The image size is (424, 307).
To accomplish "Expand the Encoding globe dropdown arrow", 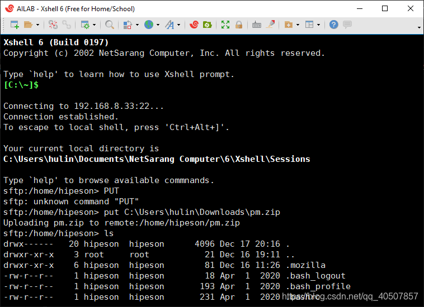I will coord(158,25).
